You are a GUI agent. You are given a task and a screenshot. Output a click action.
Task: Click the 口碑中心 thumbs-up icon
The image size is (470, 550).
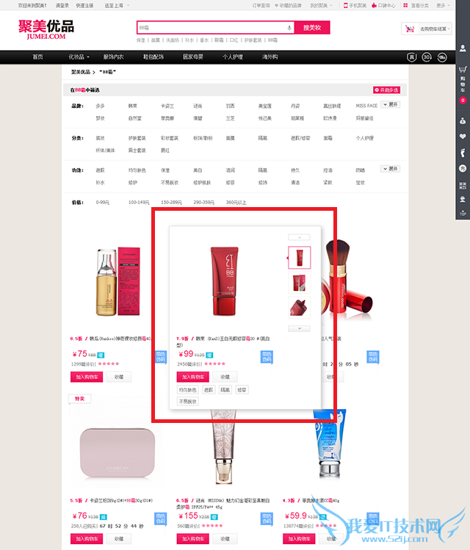tap(375, 5)
